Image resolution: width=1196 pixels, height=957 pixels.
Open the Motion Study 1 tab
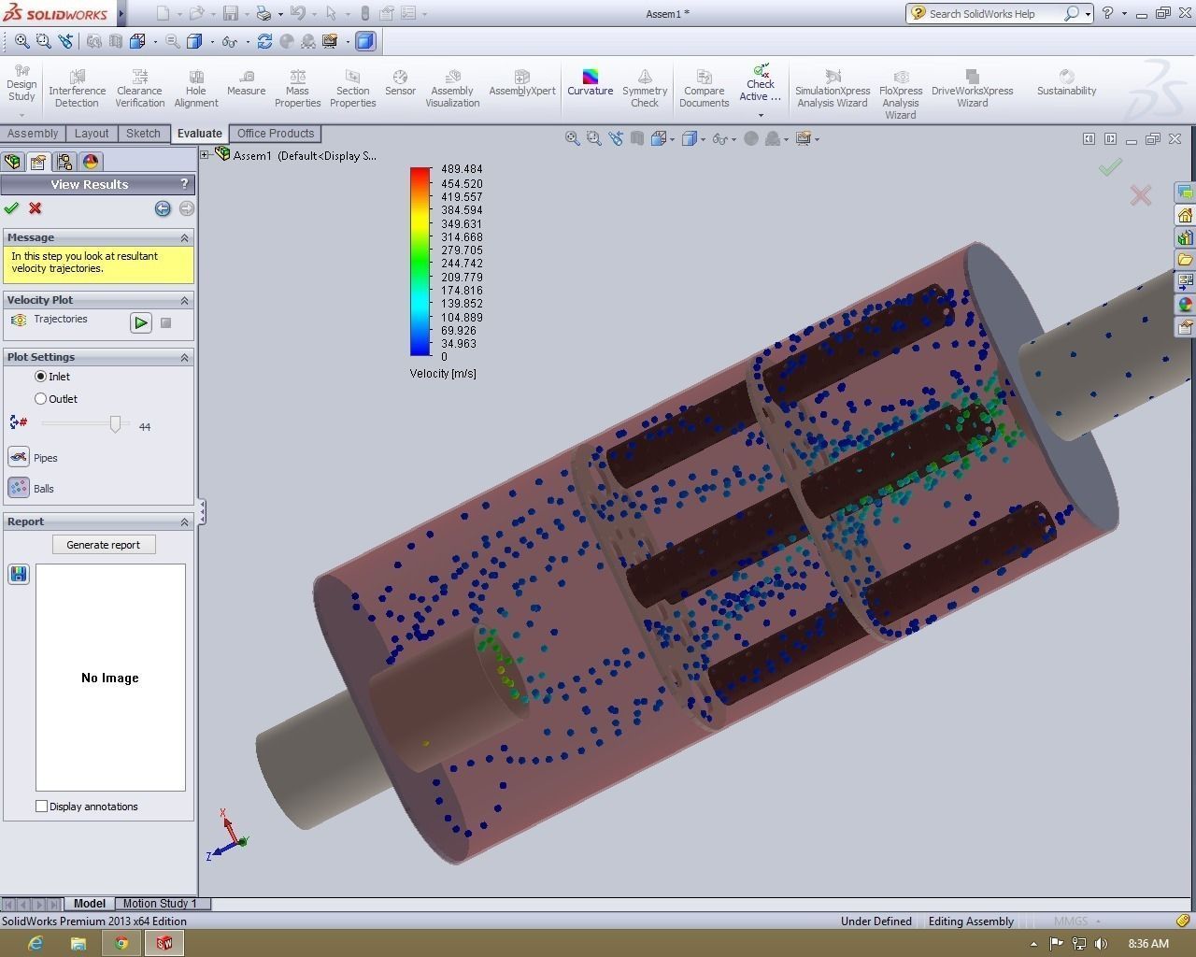[x=160, y=904]
